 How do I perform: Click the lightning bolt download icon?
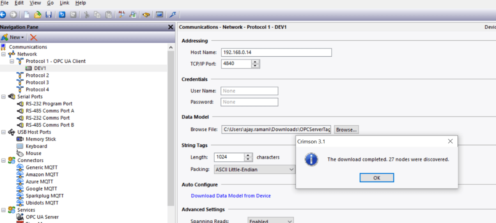coord(173,15)
